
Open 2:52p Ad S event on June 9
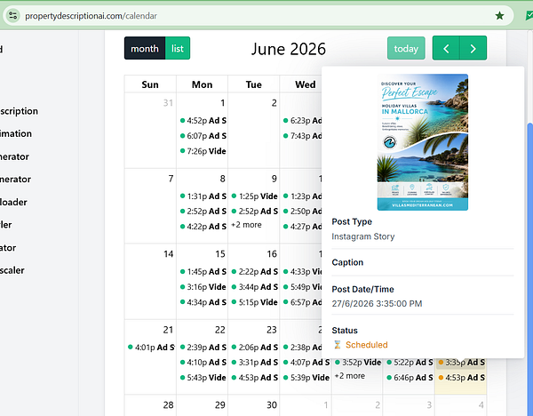254,212
